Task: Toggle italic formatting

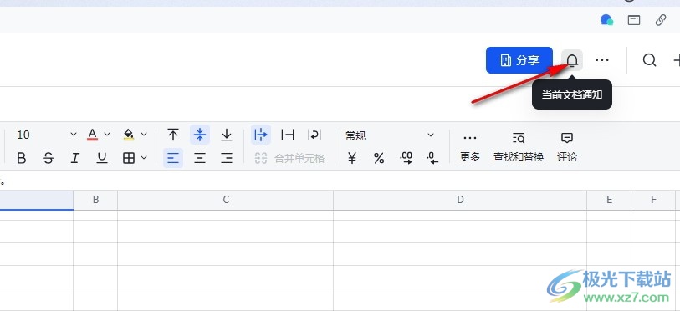Action: (75, 158)
